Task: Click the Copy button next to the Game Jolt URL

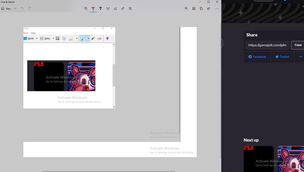Action: coord(298,45)
